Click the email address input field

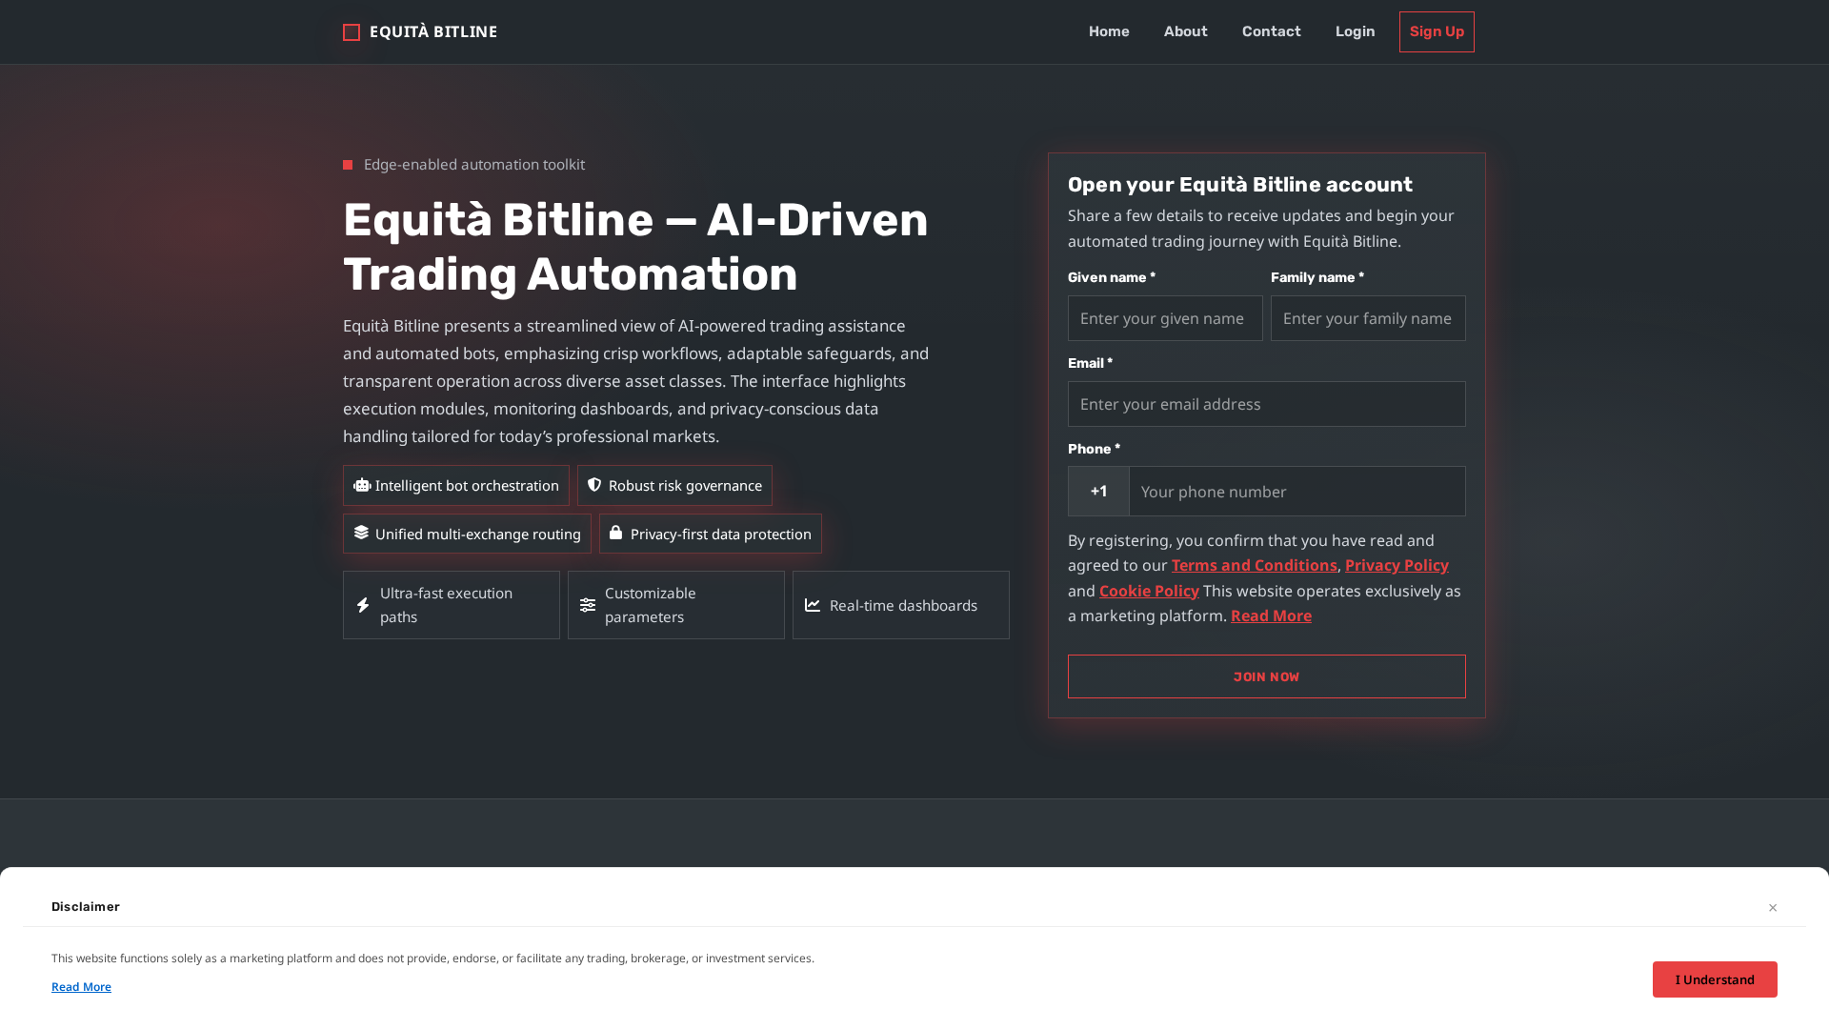click(1266, 404)
